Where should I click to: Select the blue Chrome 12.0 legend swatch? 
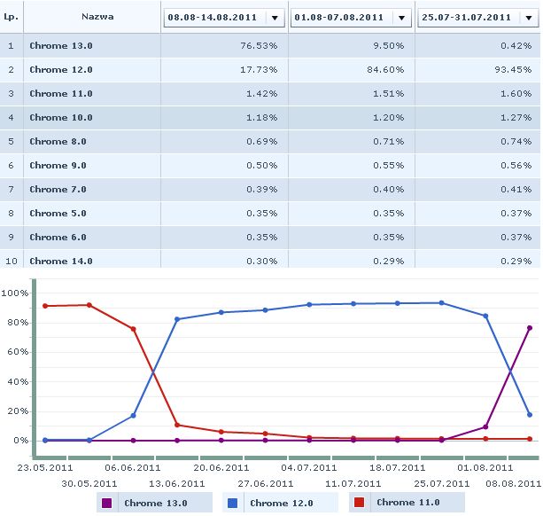(233, 503)
